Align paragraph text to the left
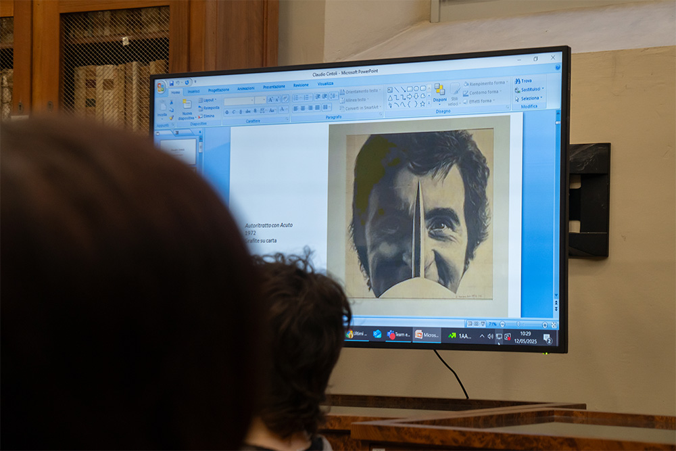Viewport: 676px width, 451px height. tap(296, 109)
